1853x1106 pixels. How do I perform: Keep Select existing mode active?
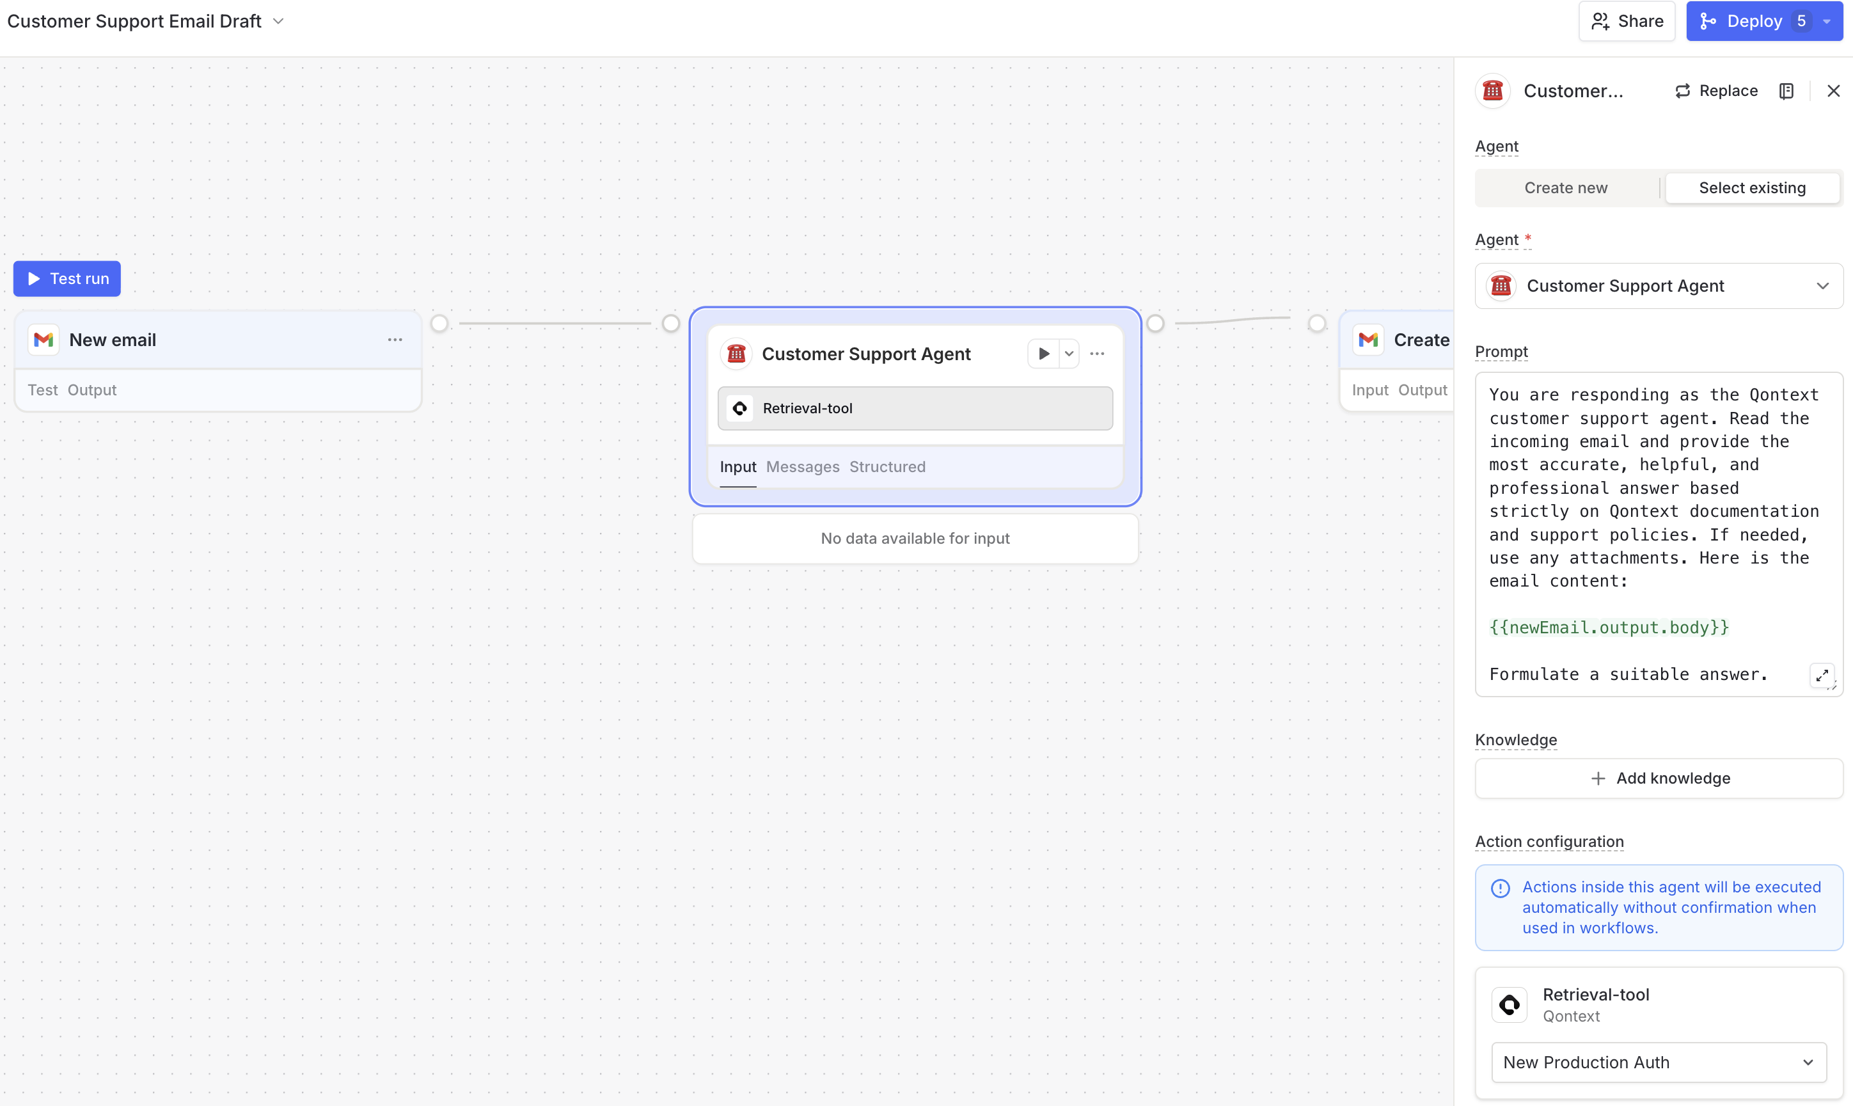pos(1753,187)
